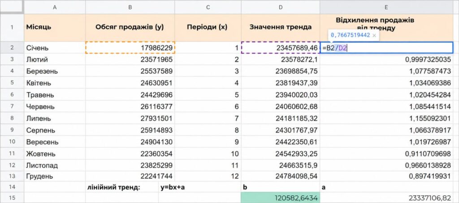This screenshot has height=203, width=459.
Task: Click the formula input cell =B2/D2
Action: click(x=386, y=47)
